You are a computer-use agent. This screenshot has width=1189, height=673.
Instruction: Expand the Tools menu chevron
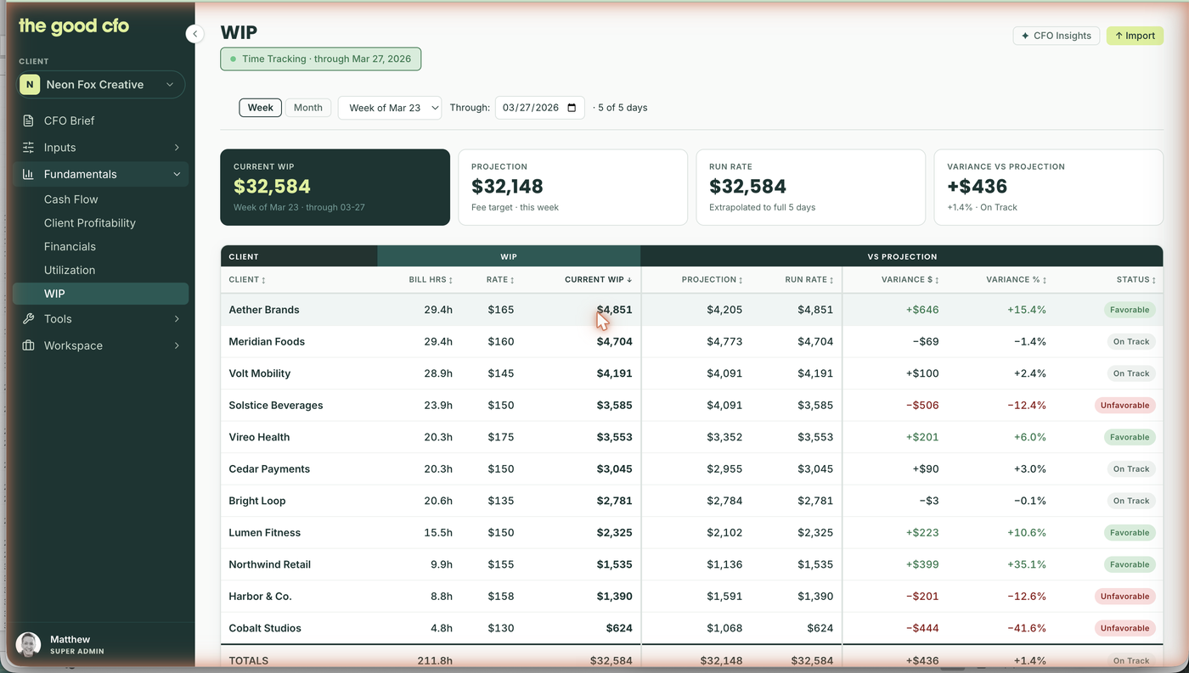click(177, 319)
